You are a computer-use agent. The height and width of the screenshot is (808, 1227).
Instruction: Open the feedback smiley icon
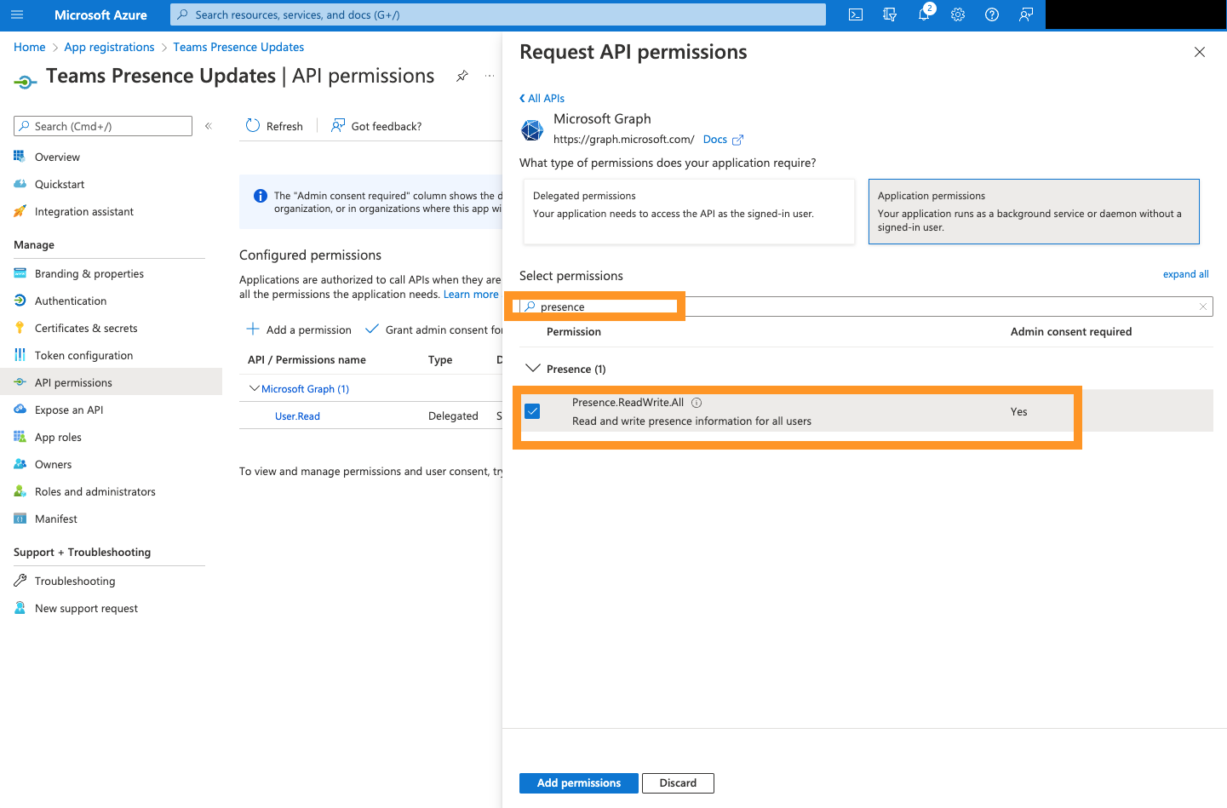1025,14
